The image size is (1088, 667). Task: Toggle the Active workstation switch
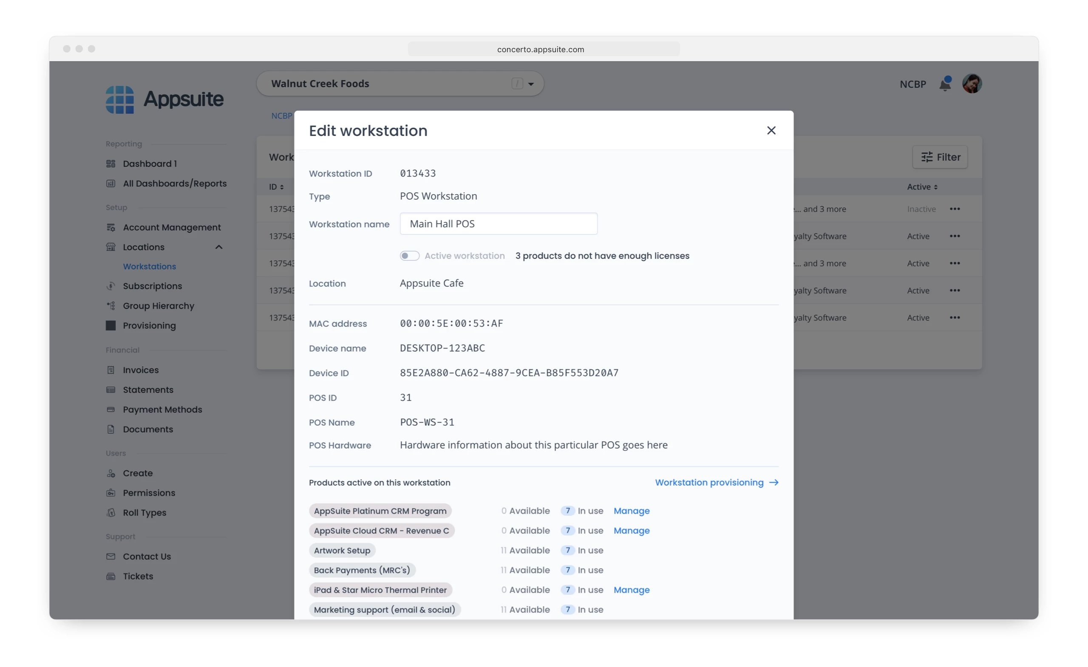[409, 256]
